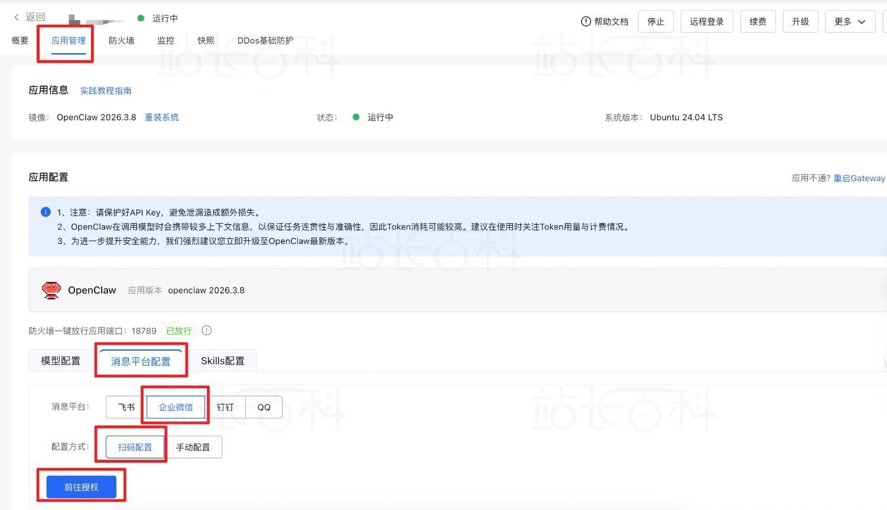Click the 续费 button
Image resolution: width=887 pixels, height=510 pixels.
[758, 21]
